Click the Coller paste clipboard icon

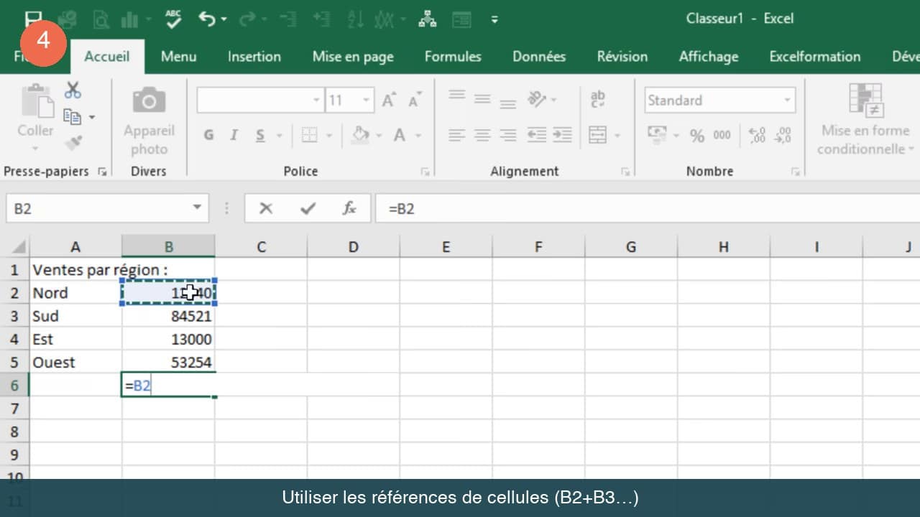click(36, 101)
